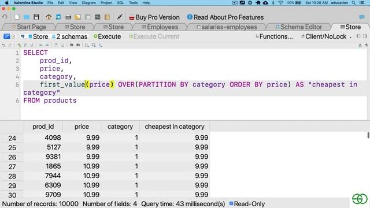Select prod_id cell 7944
Screen dimensions: 370x208
click(x=43, y=176)
